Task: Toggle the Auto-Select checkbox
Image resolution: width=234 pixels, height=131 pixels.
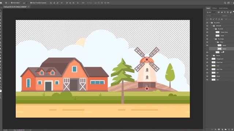Action: pyautogui.click(x=12, y=3)
